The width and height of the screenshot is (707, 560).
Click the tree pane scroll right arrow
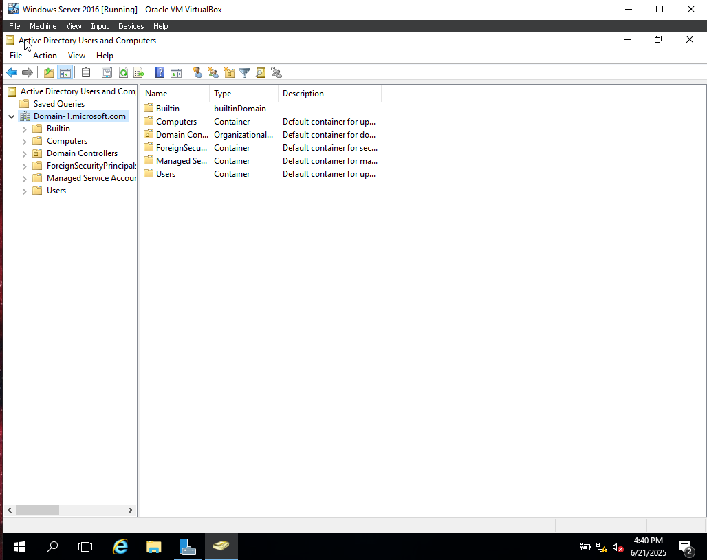[x=130, y=510]
